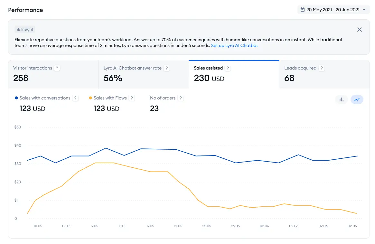The image size is (375, 244).
Task: Click the 258 visitor interactions value
Action: pyautogui.click(x=21, y=78)
